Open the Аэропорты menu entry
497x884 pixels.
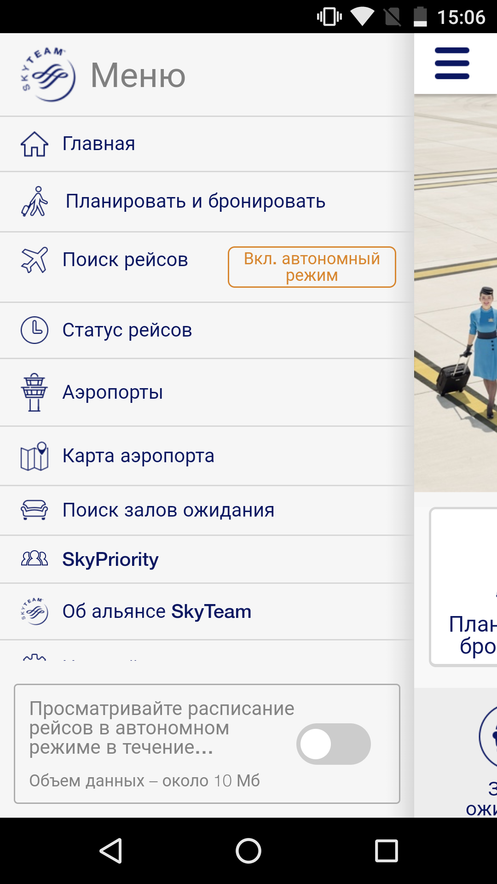click(206, 392)
